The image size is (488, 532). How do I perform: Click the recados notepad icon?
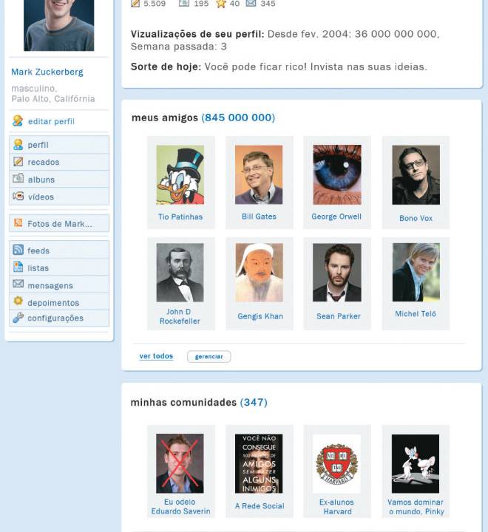18,162
